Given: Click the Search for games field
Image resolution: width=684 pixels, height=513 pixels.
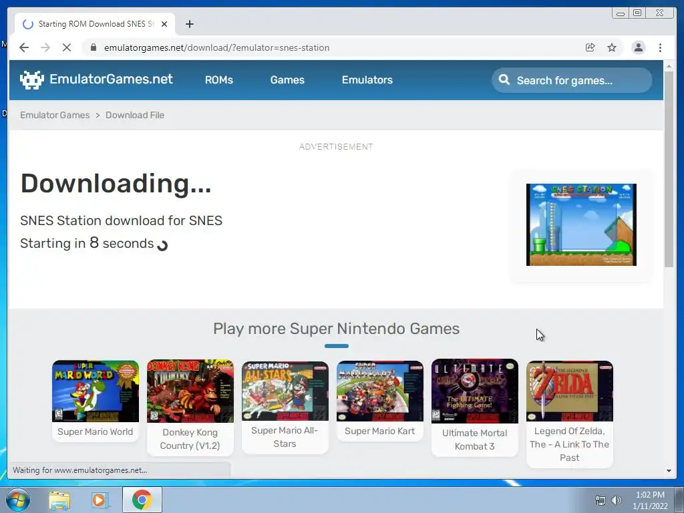Looking at the screenshot, I should (572, 80).
